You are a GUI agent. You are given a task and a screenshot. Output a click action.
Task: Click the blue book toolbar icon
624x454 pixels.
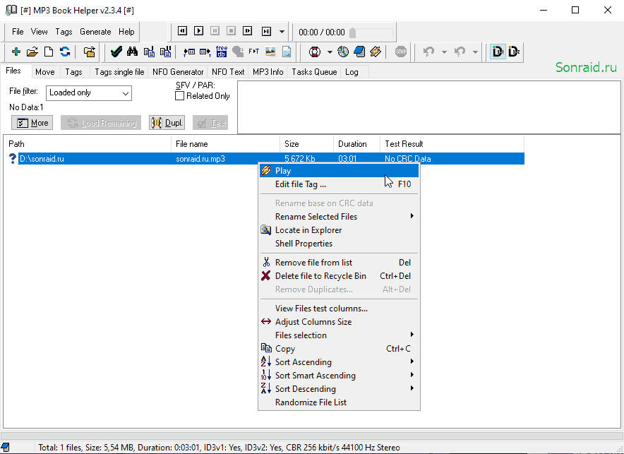point(359,52)
